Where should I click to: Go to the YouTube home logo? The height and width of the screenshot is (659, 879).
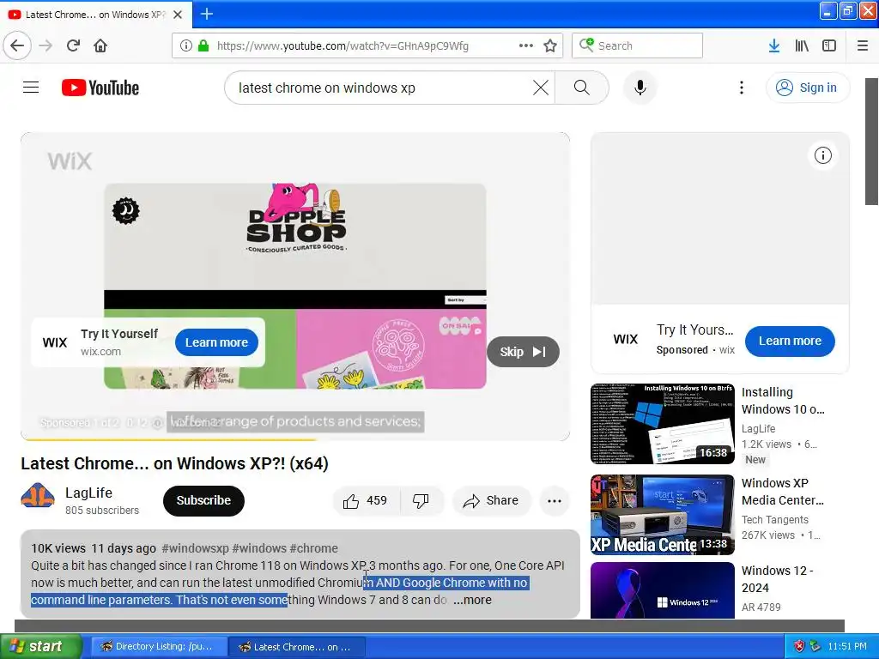[x=100, y=88]
